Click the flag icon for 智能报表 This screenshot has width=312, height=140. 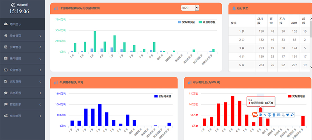pyautogui.click(x=6, y=104)
